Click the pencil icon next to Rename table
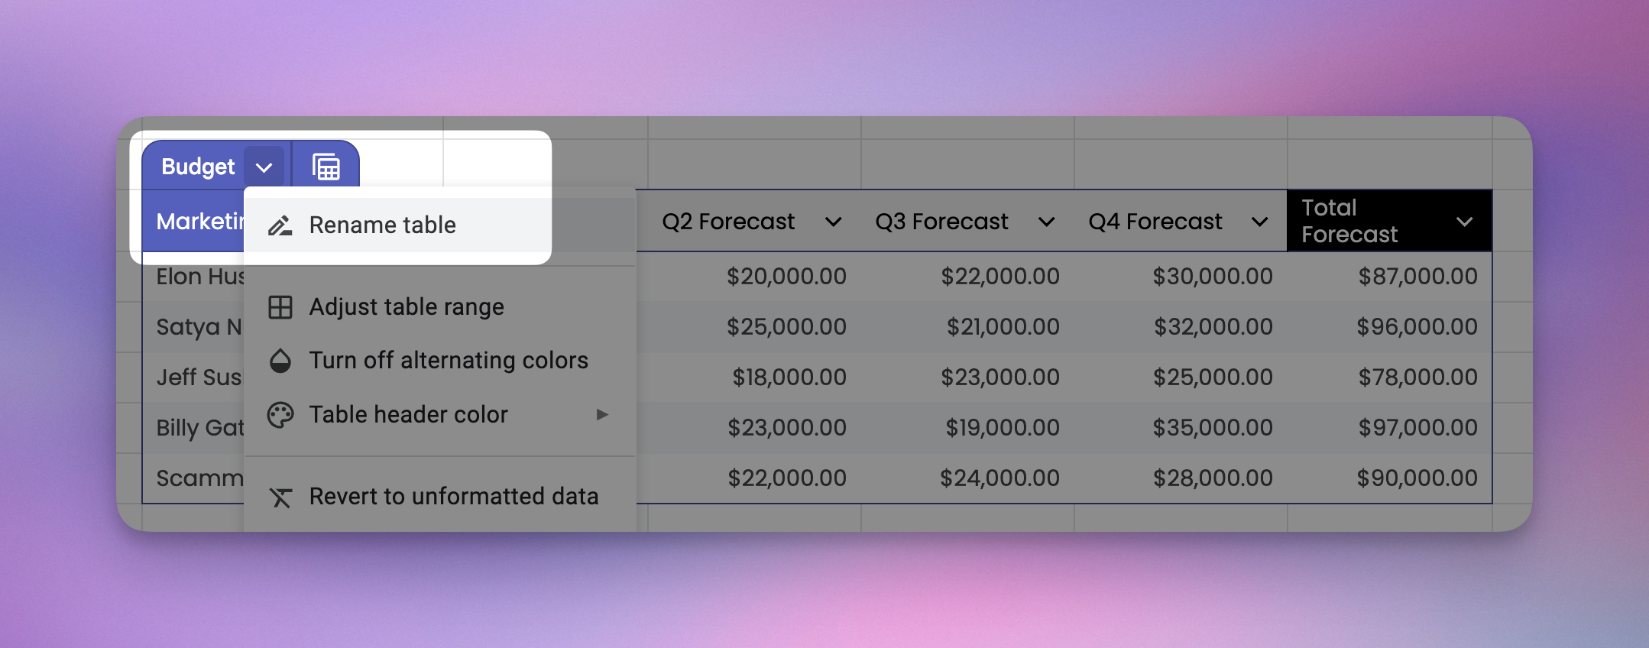1649x648 pixels. [x=280, y=225]
